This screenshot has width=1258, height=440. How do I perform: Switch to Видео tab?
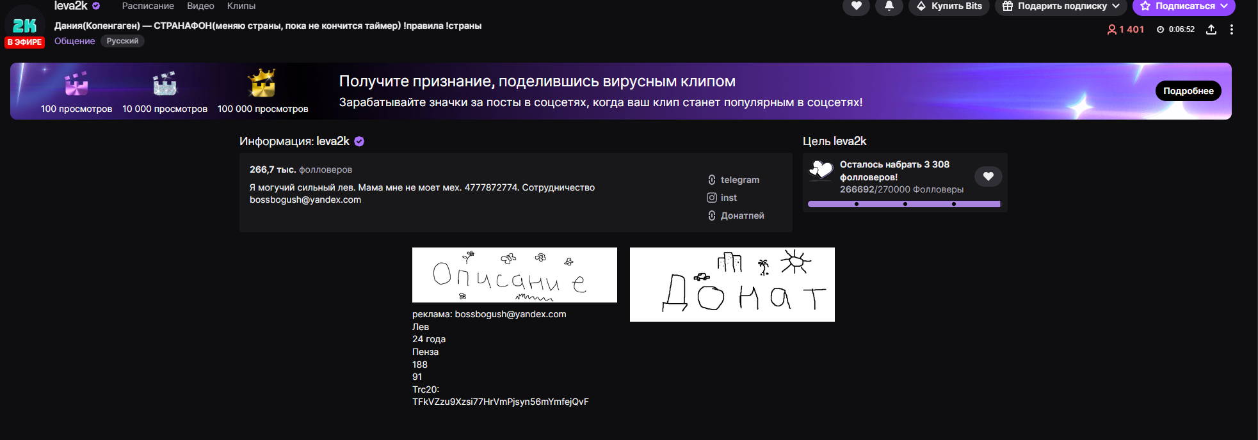[x=200, y=6]
